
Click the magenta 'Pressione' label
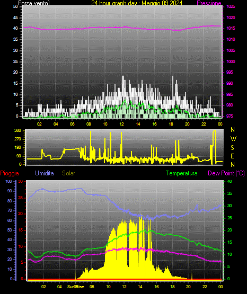[209, 3]
